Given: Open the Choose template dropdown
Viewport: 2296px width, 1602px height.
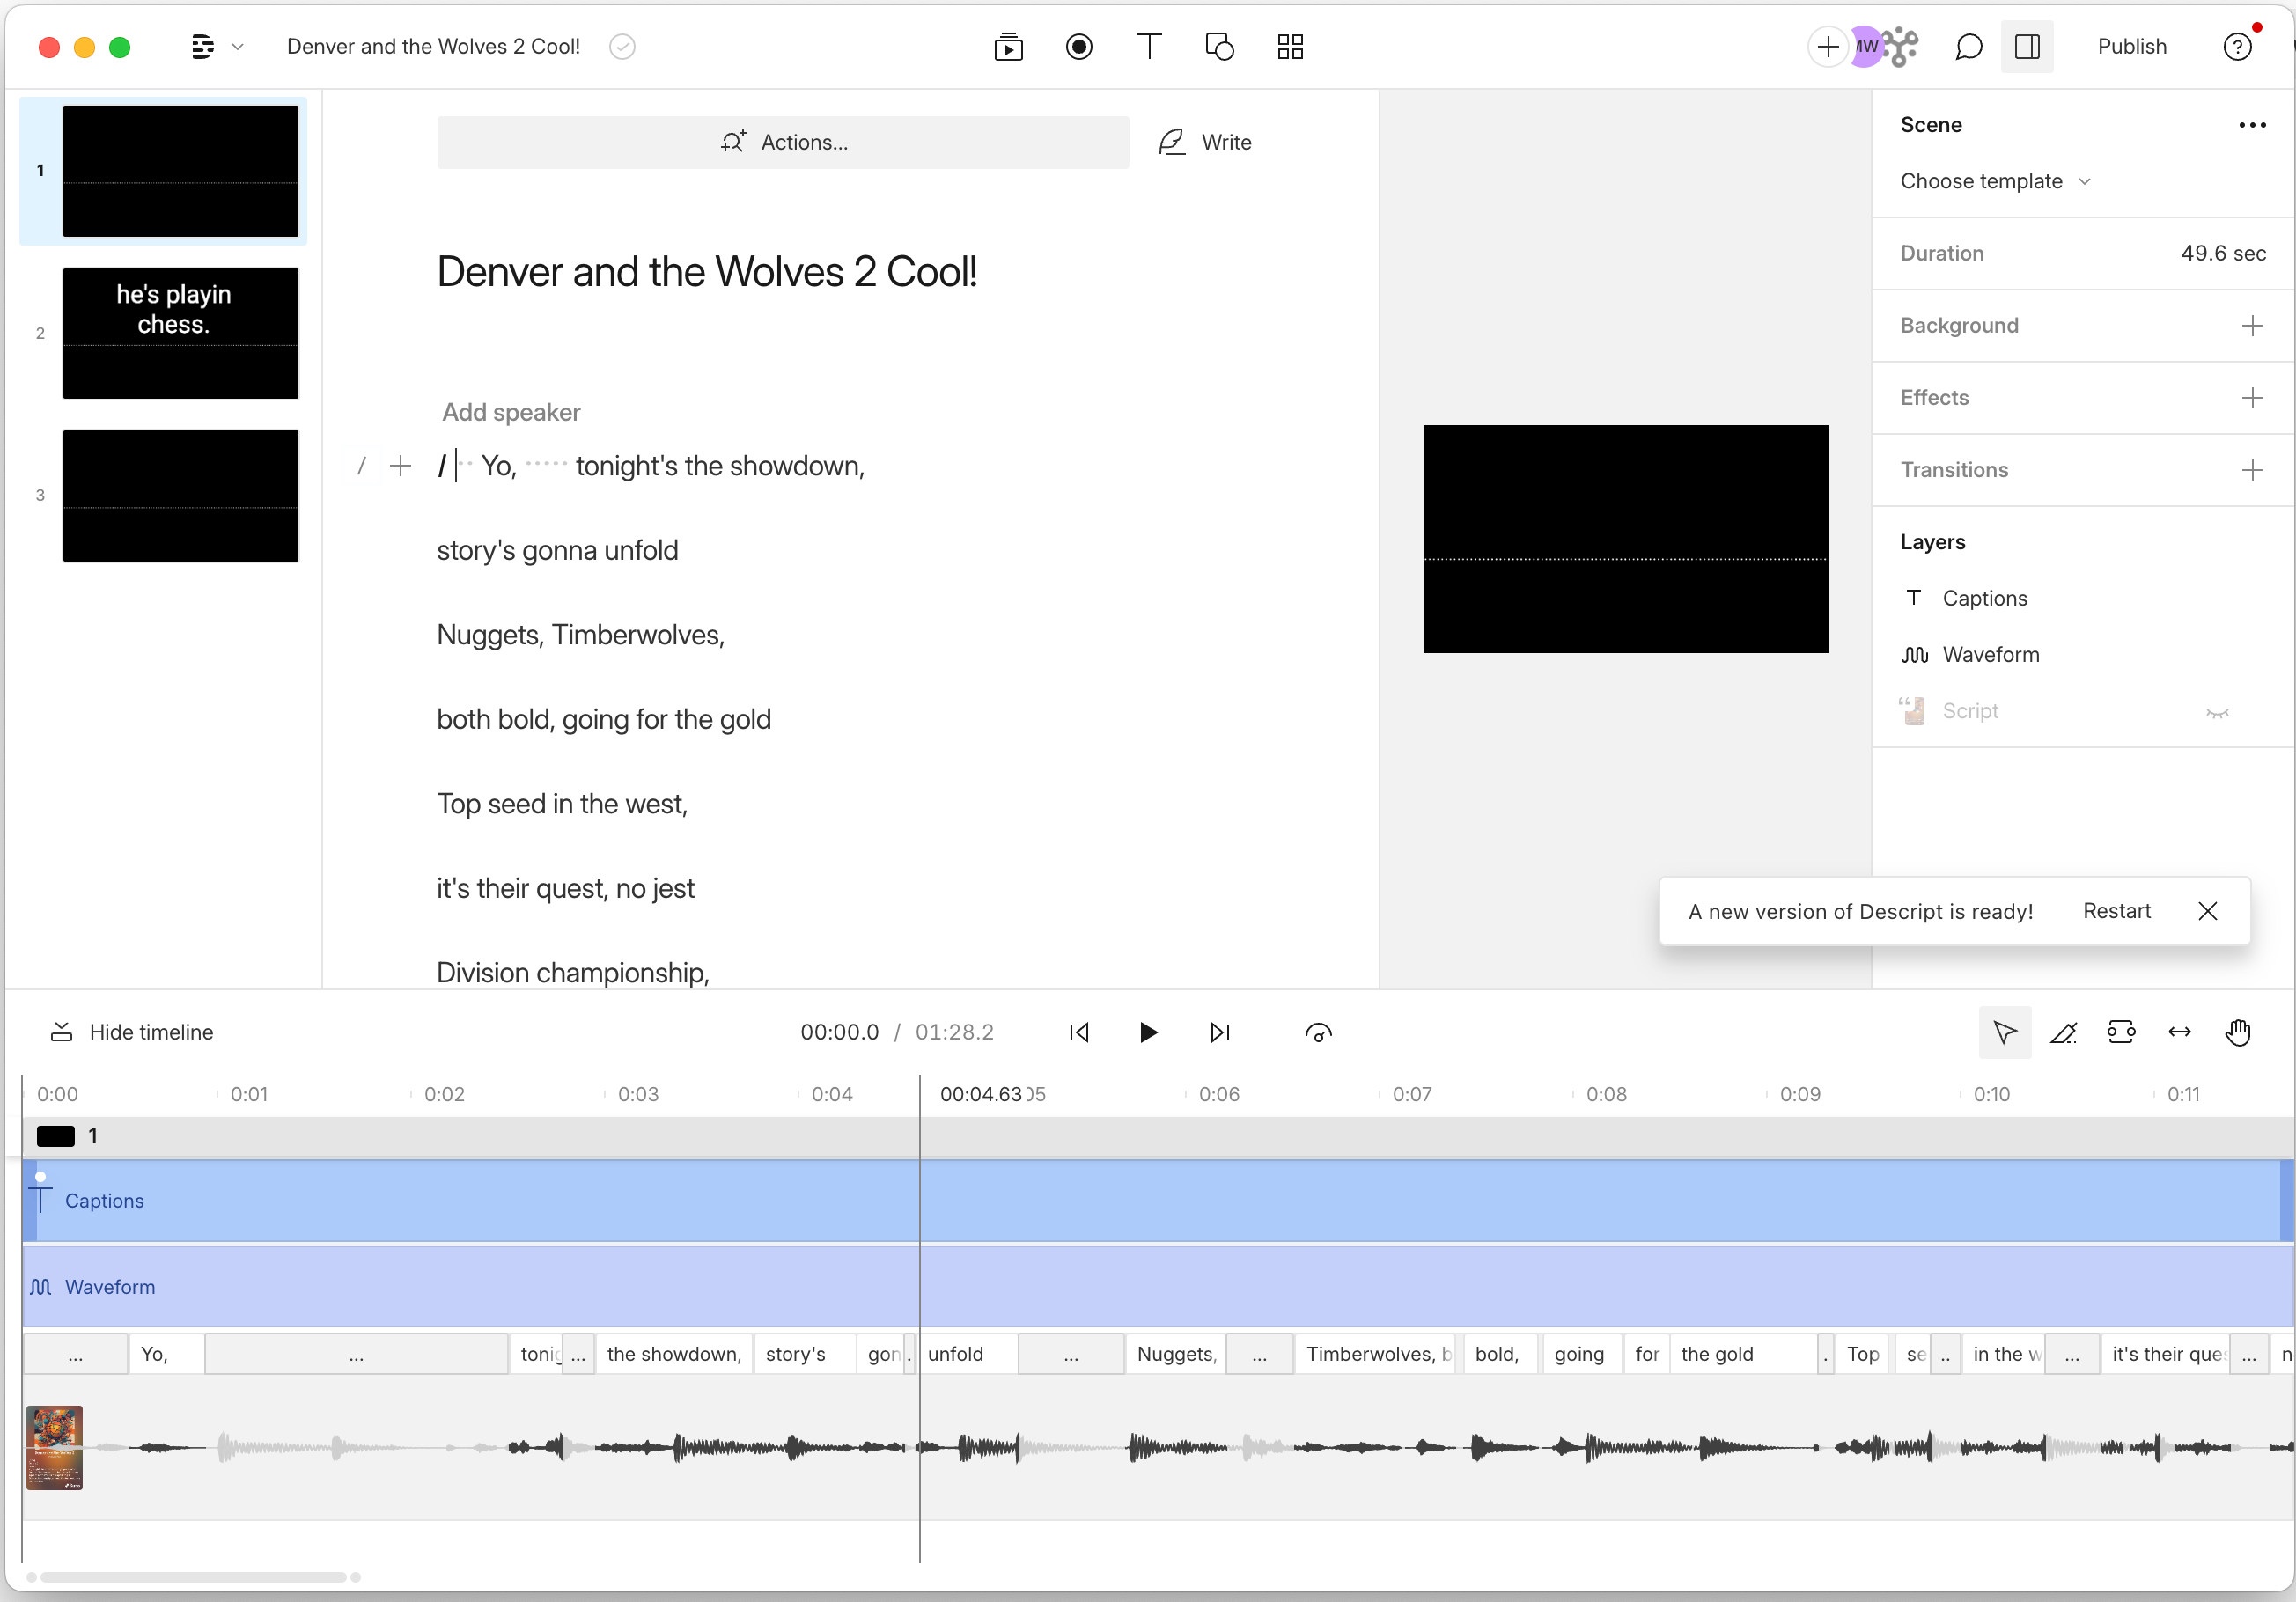Looking at the screenshot, I should [1995, 181].
